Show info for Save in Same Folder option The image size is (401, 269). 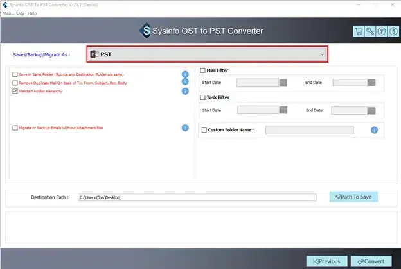(185, 74)
